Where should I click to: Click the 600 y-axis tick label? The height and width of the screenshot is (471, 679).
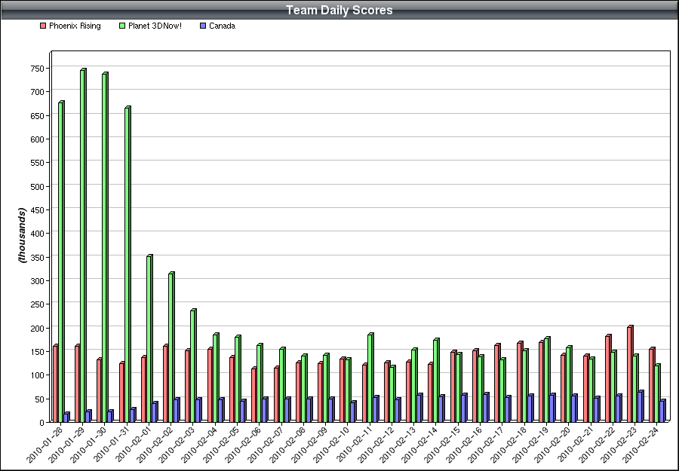coord(37,139)
